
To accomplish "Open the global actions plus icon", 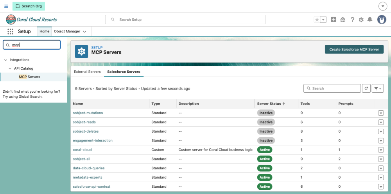I will tap(334, 20).
